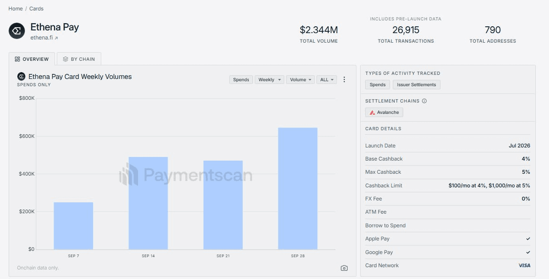Open the Volume metric dropdown
This screenshot has height=279, width=549.
[x=300, y=79]
